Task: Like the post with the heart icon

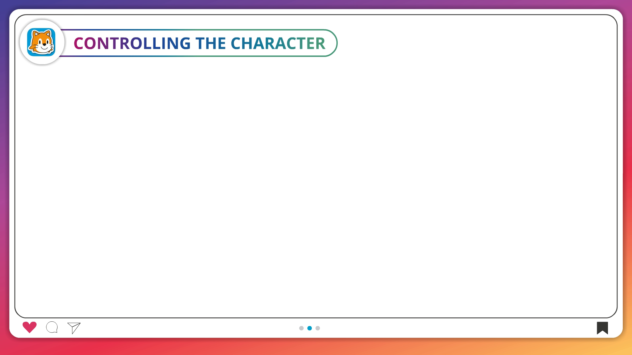Action: pos(30,327)
